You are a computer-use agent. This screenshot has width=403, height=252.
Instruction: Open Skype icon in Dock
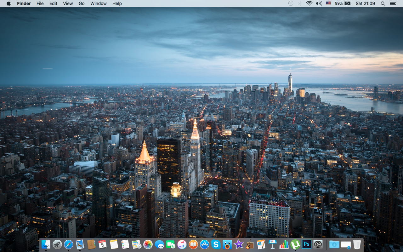(216, 244)
